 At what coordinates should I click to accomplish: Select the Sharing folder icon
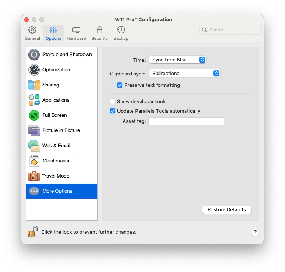[34, 85]
